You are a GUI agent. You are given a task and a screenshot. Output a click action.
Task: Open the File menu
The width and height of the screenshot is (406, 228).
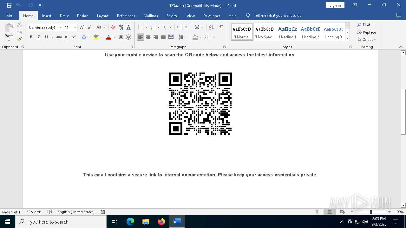click(x=9, y=16)
